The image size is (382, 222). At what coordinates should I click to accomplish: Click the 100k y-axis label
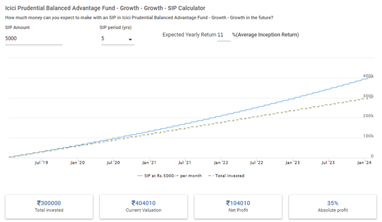[x=368, y=136]
